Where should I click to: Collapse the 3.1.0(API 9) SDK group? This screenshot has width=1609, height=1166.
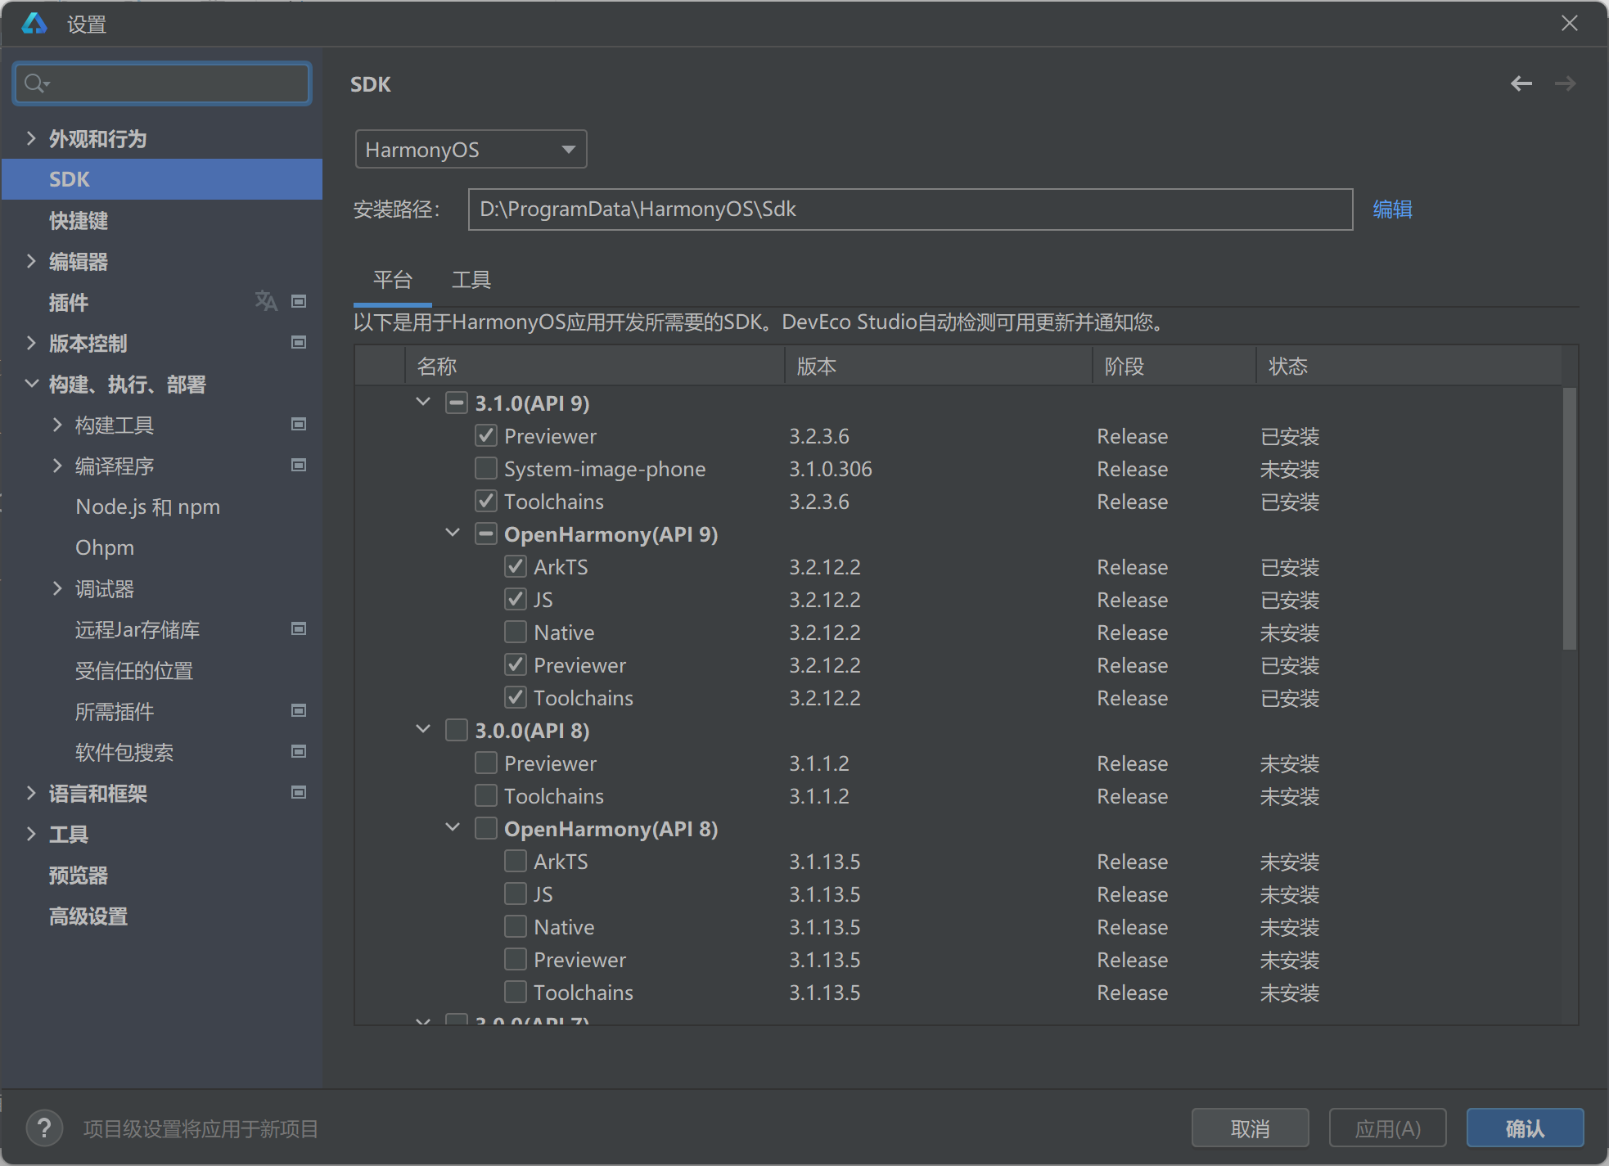point(423,402)
